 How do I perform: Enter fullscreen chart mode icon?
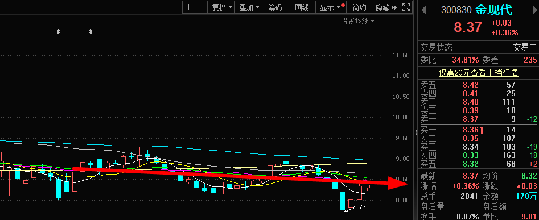pos(406,7)
